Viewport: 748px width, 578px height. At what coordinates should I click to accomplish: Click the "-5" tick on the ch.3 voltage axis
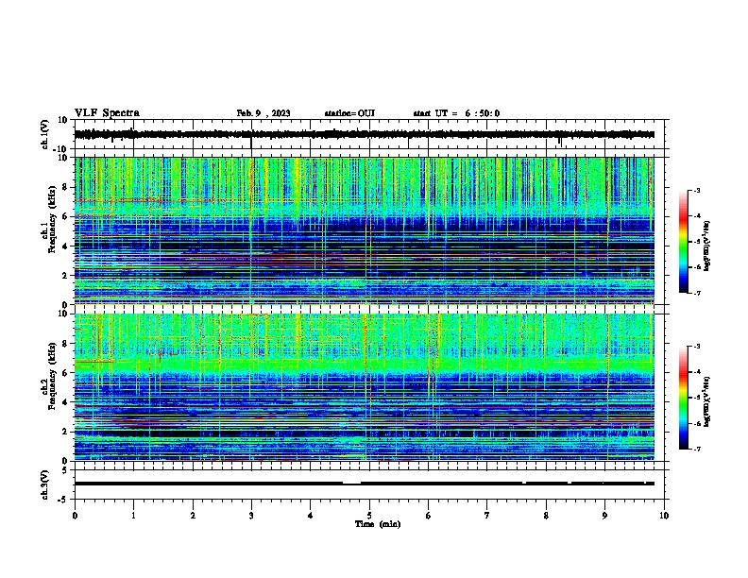point(64,500)
